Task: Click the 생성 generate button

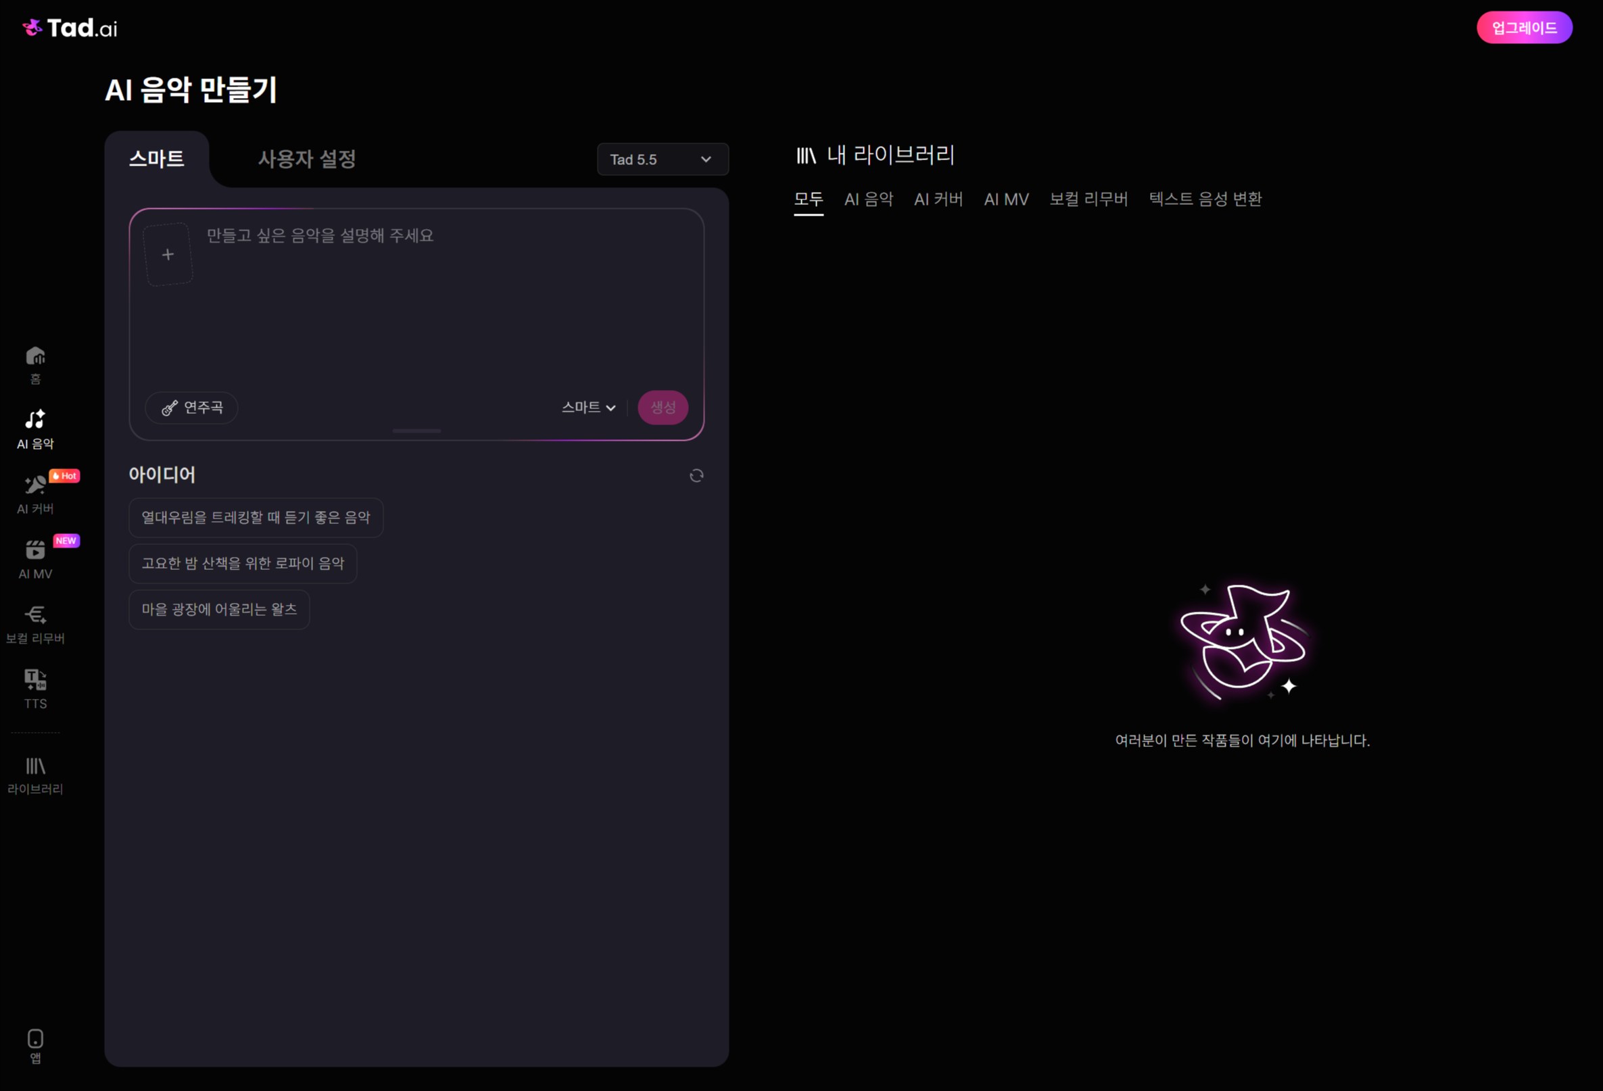Action: pos(663,408)
